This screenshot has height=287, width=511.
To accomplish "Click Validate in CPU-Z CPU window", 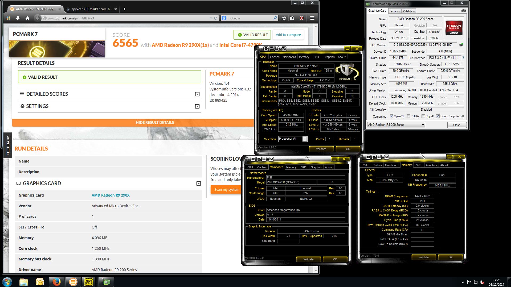I will (x=321, y=149).
